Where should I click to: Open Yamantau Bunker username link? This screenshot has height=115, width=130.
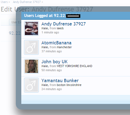60,81
